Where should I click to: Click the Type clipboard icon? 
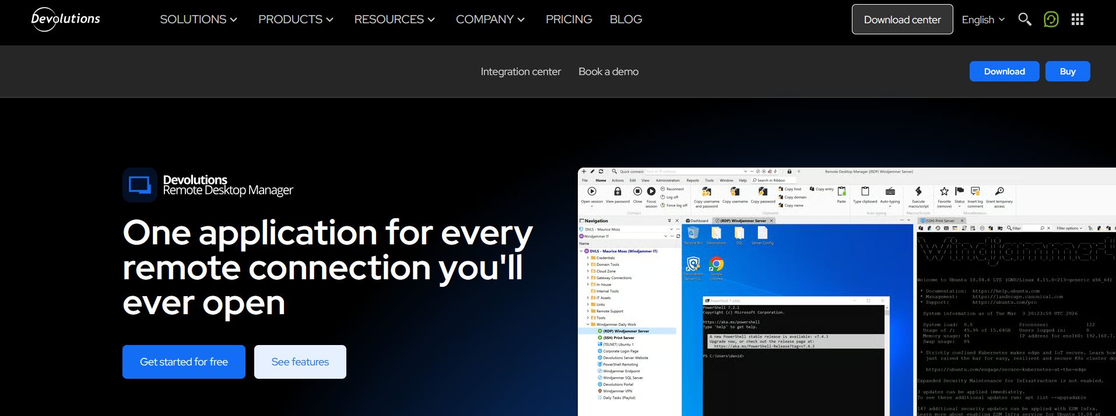(x=865, y=191)
